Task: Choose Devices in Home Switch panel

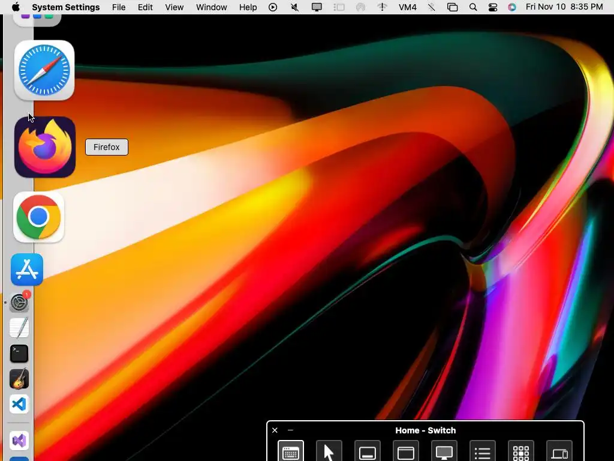Action: (559, 451)
